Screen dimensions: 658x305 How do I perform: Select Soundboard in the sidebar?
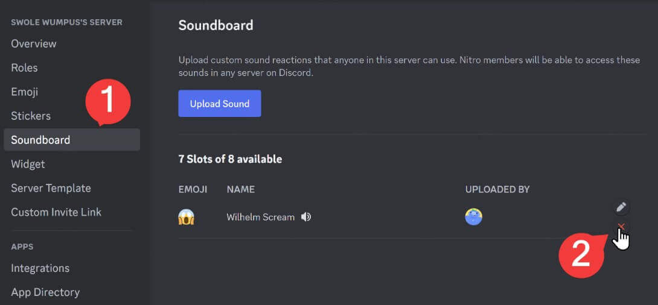[x=72, y=139]
